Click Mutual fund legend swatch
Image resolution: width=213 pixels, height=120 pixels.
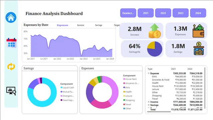pyautogui.click(x=61, y=92)
